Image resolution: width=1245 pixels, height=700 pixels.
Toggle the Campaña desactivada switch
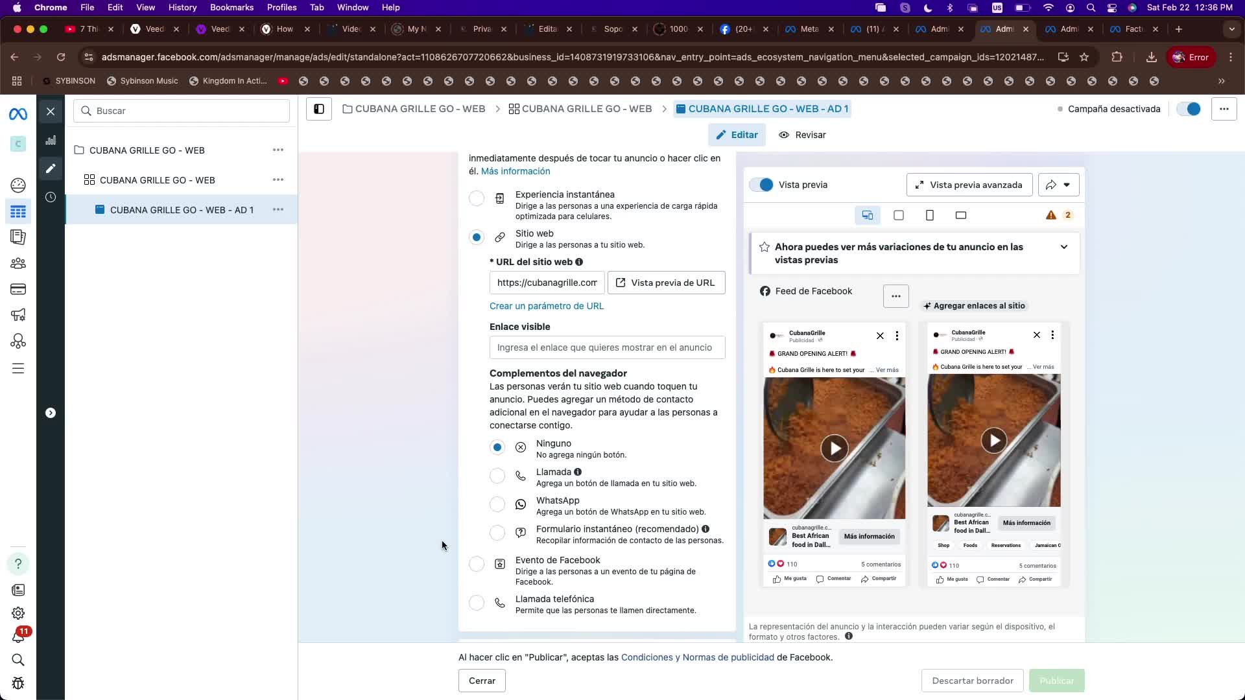coord(1189,109)
